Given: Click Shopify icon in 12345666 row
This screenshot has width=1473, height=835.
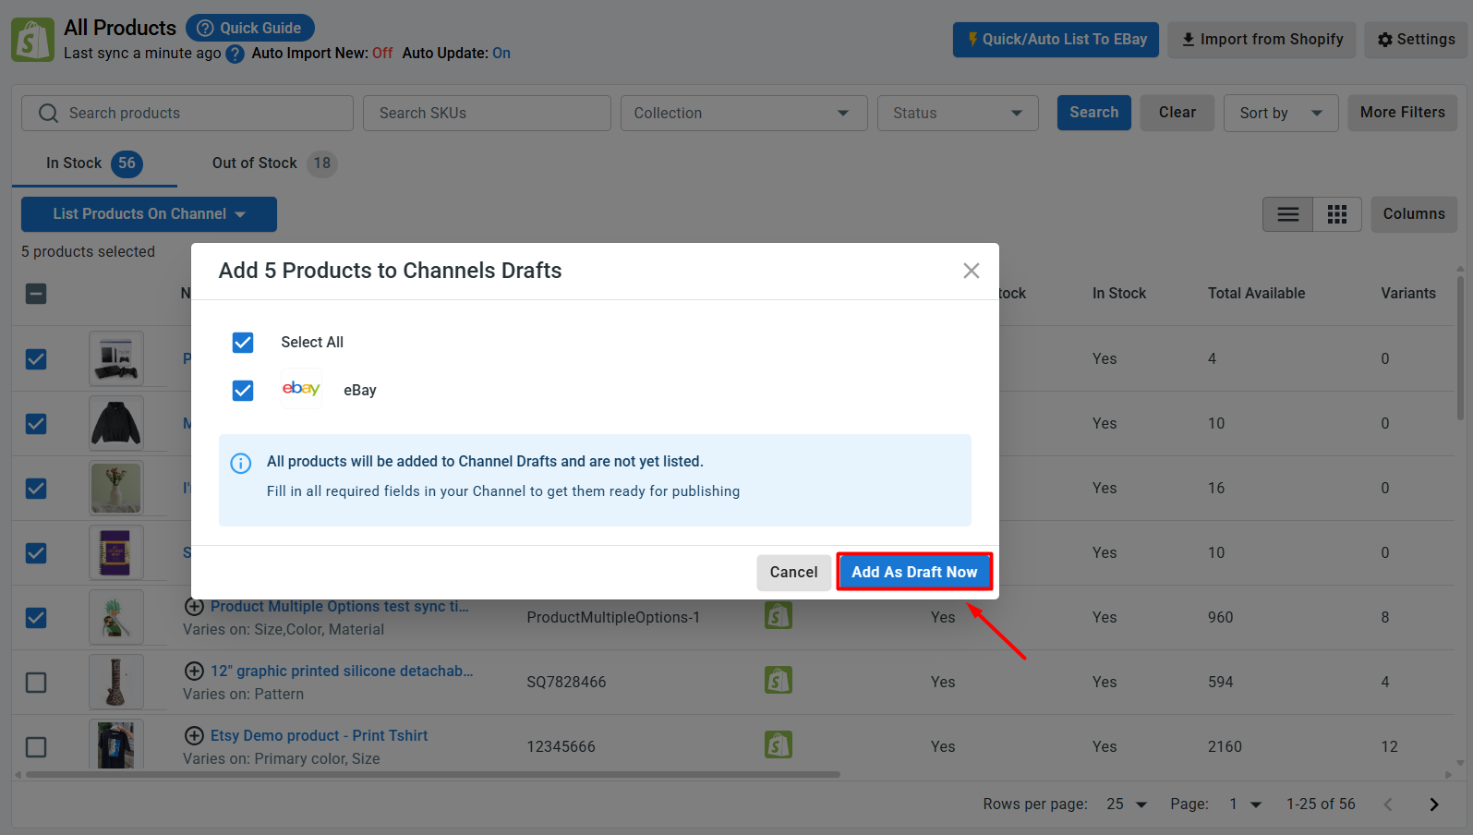Looking at the screenshot, I should [779, 744].
